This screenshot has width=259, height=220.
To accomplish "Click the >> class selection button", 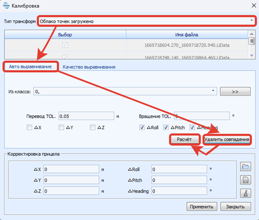I will pos(235,91).
